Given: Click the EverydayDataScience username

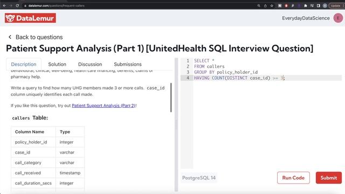Looking at the screenshot, I should [x=306, y=18].
